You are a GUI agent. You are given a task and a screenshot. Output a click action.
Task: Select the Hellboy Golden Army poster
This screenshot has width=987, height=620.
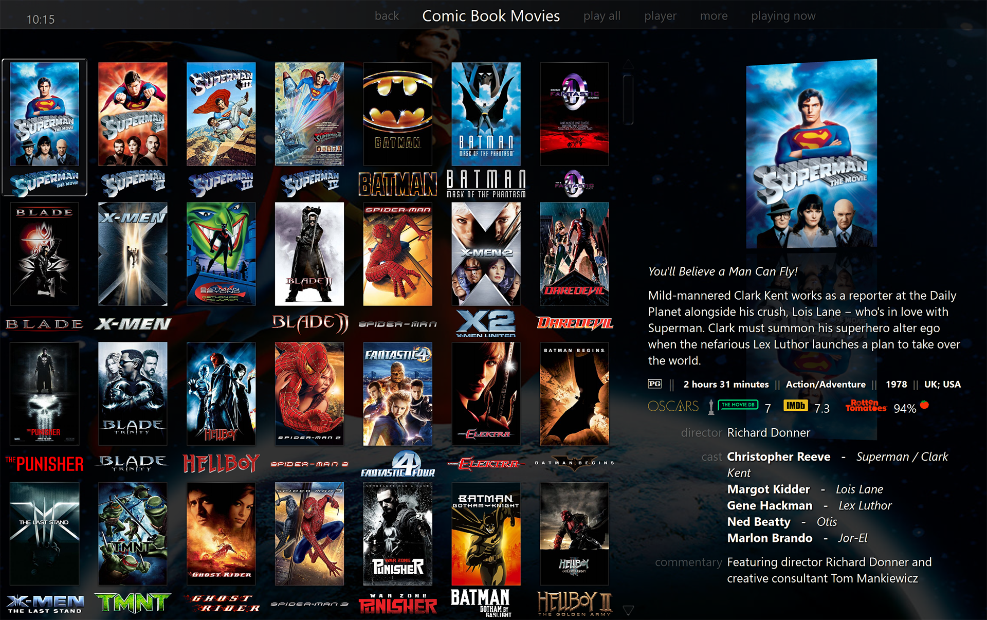coord(574,534)
